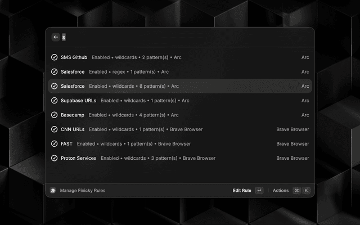Viewport: 360px width, 225px height.
Task: Click the checkmark icon for CNN URLs
Action: (54, 129)
